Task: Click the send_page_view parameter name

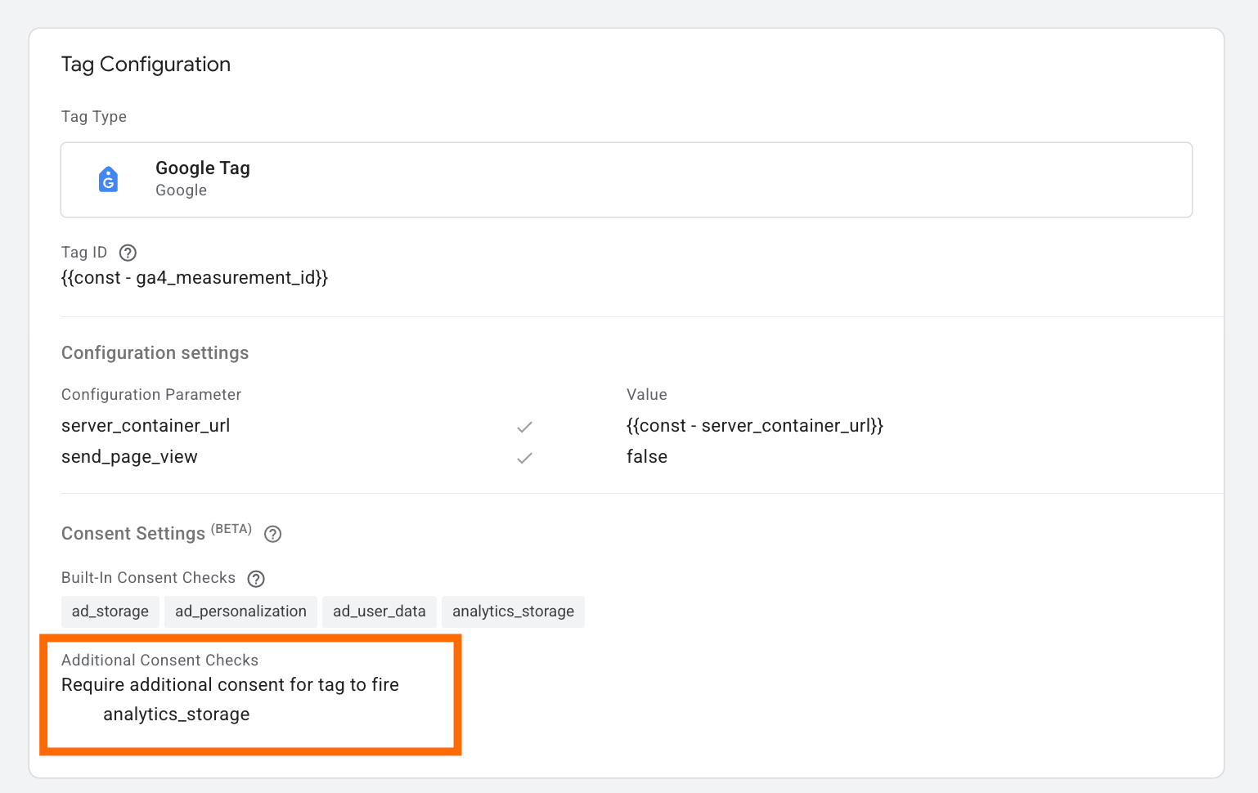Action: 129,457
